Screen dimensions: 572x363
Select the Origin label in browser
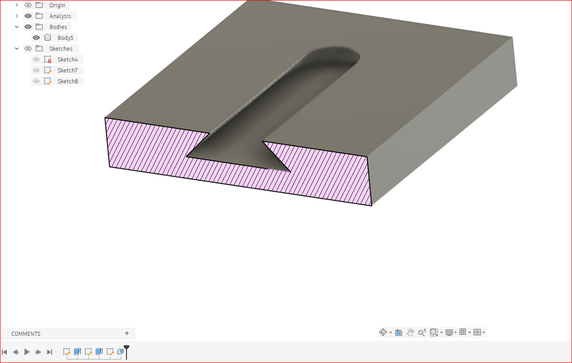(57, 6)
